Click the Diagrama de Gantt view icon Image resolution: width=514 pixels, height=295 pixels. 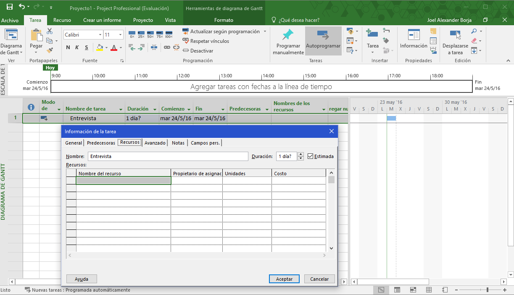tap(11, 35)
